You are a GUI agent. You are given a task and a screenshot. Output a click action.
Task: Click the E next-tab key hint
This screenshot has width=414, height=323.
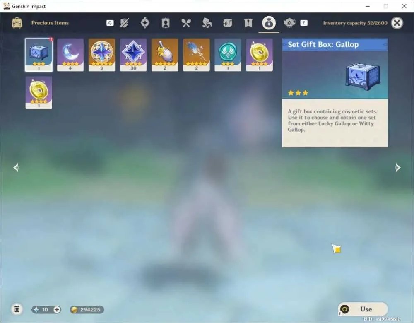[x=304, y=23]
